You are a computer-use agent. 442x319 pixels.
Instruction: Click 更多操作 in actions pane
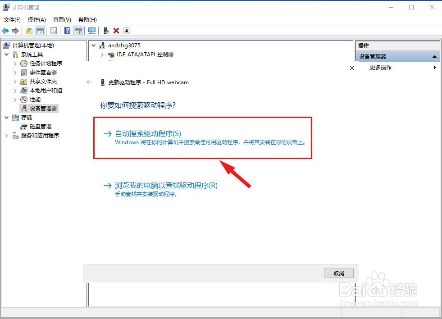coord(381,67)
